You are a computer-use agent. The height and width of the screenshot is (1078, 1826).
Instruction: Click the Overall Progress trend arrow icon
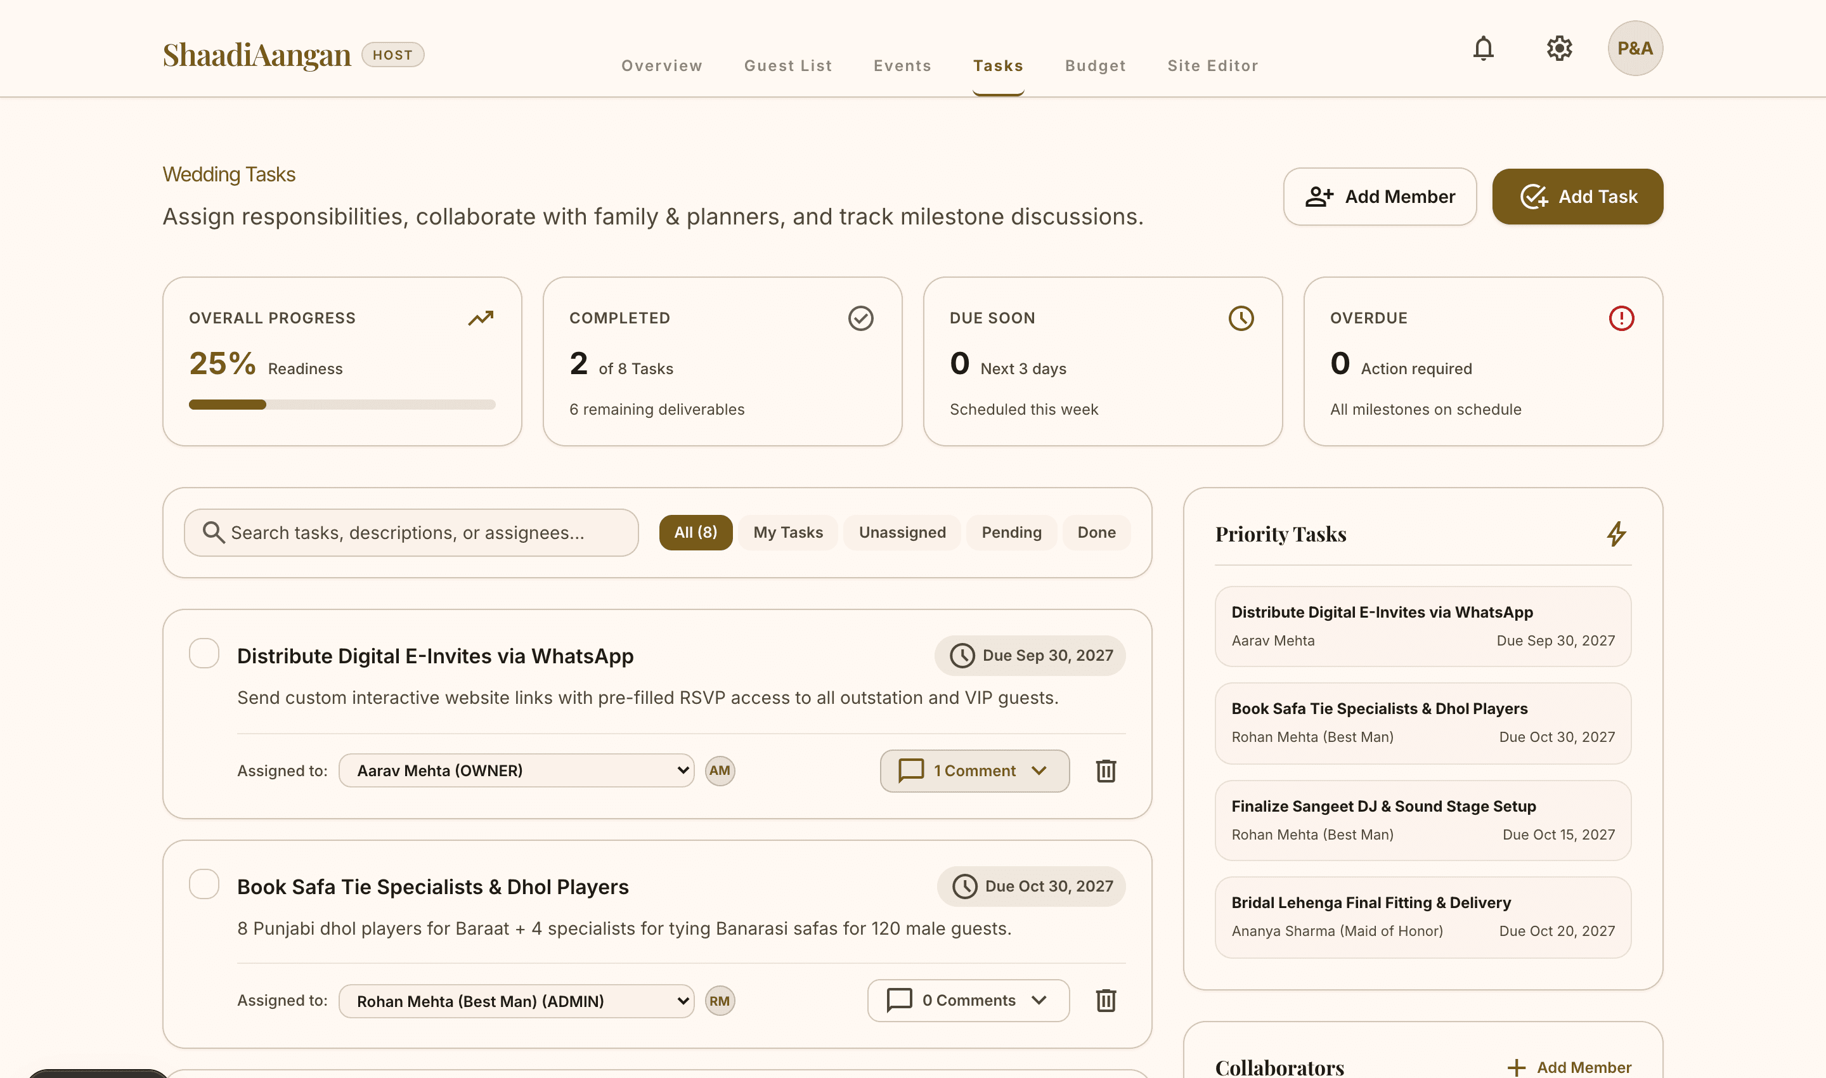[x=481, y=318]
